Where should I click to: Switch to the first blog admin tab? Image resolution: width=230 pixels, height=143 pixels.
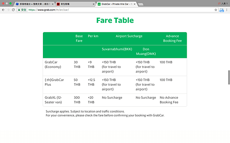click(x=34, y=4)
